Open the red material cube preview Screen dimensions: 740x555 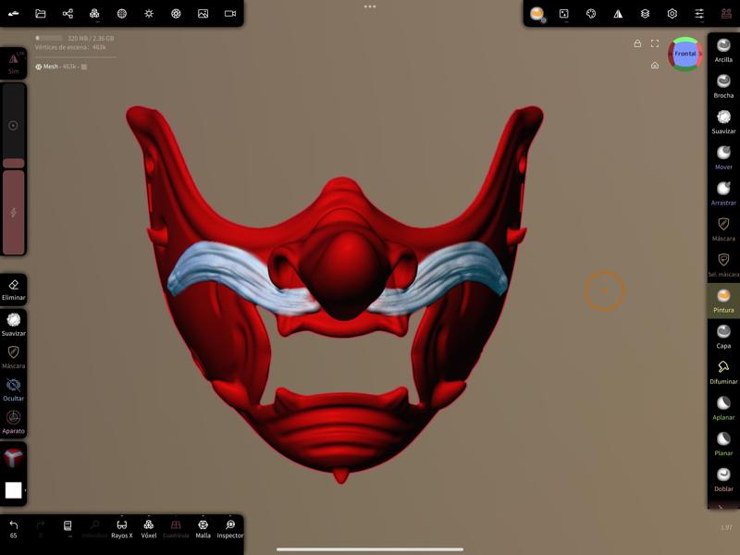[x=13, y=458]
